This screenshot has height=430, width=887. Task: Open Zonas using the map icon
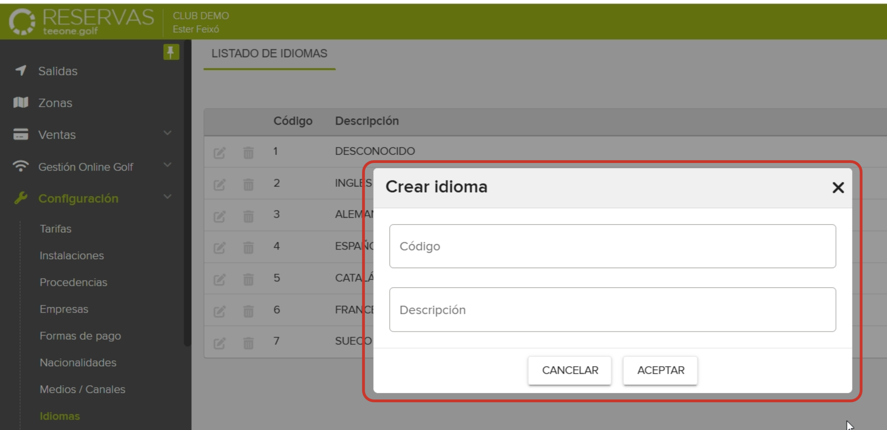[x=20, y=102]
